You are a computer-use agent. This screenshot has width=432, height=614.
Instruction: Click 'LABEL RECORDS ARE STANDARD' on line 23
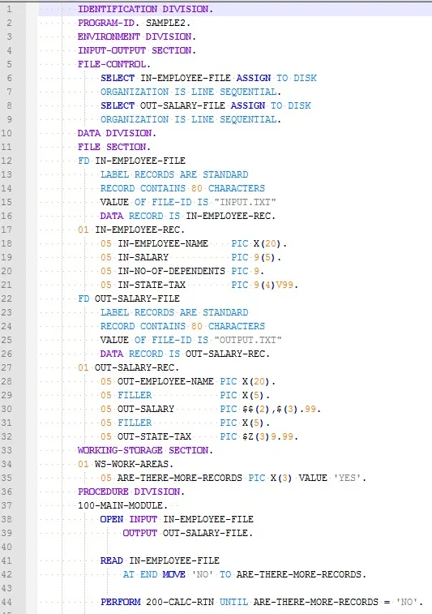point(174,312)
